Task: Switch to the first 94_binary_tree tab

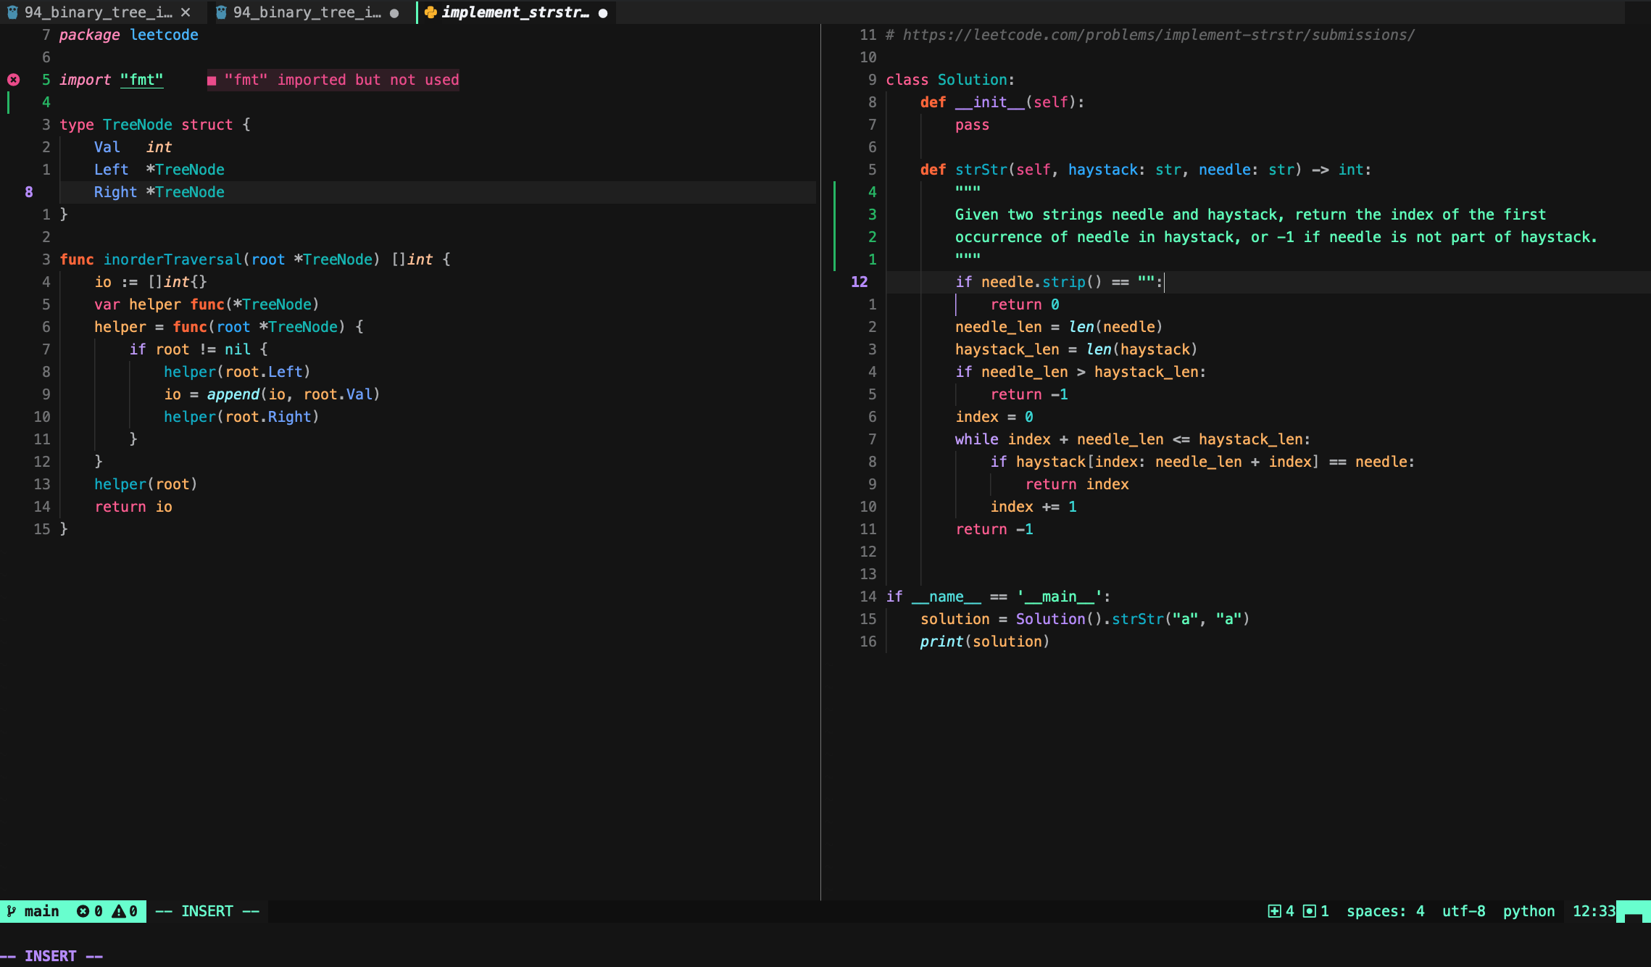Action: coord(98,12)
